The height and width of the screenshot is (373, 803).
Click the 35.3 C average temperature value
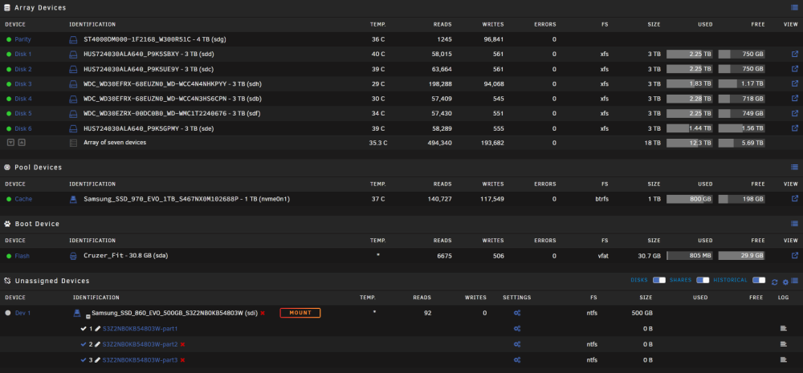click(378, 144)
